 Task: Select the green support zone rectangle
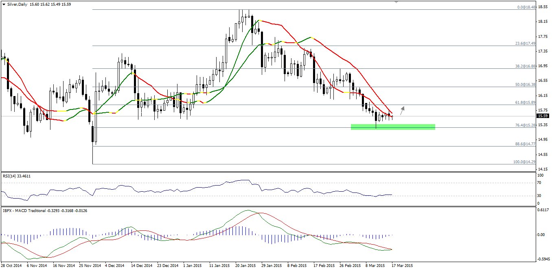tap(393, 127)
